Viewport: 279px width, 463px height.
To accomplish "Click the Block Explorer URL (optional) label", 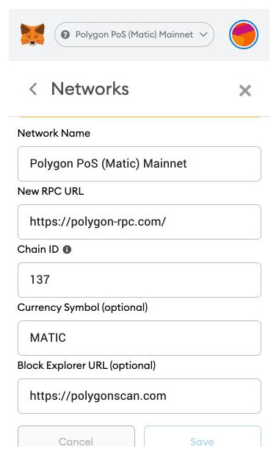I will tap(87, 365).
